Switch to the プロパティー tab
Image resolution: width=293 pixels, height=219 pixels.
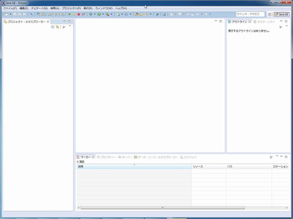pos(106,157)
